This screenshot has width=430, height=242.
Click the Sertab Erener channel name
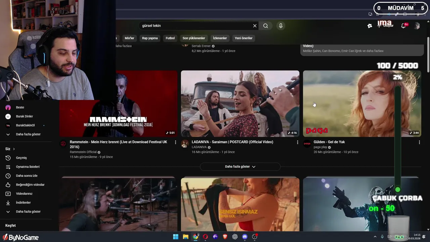click(x=201, y=46)
